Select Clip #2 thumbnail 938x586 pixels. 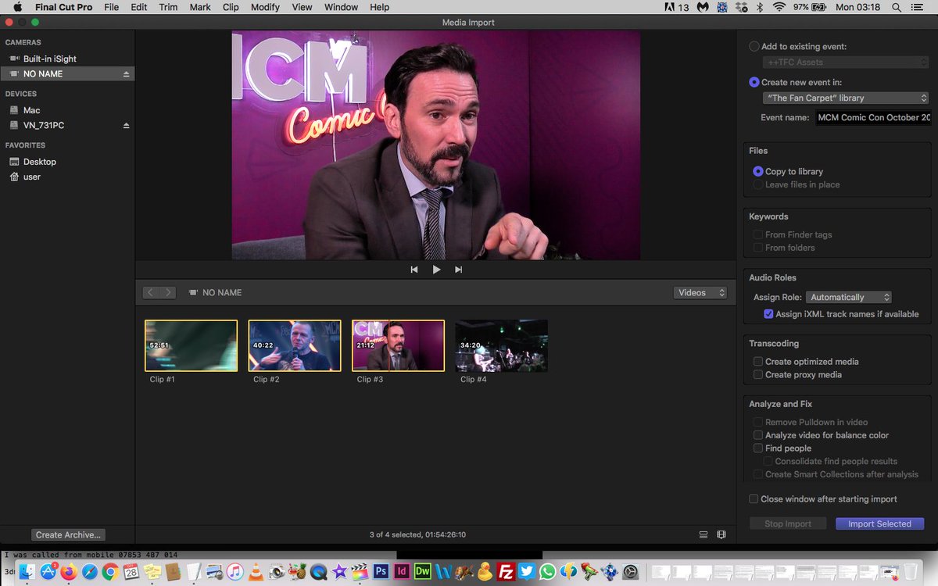click(295, 345)
